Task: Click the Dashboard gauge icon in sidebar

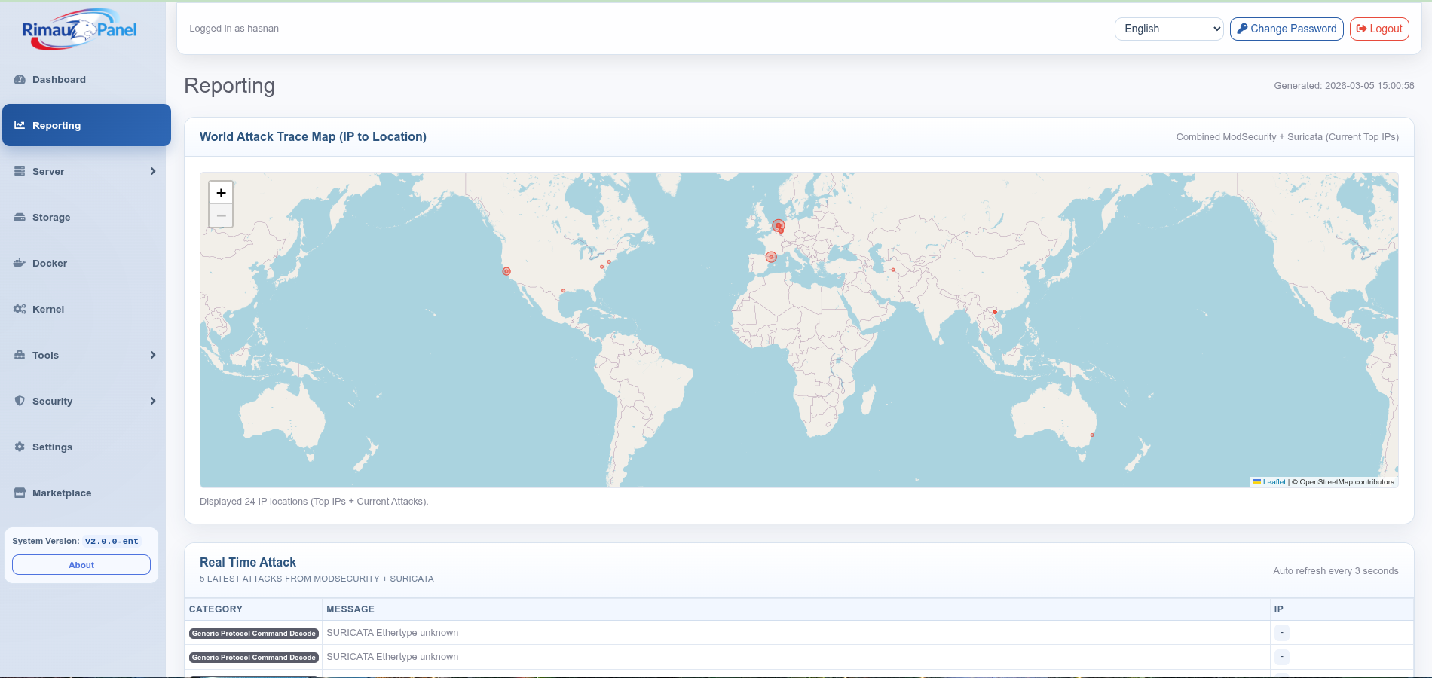Action: click(x=20, y=80)
